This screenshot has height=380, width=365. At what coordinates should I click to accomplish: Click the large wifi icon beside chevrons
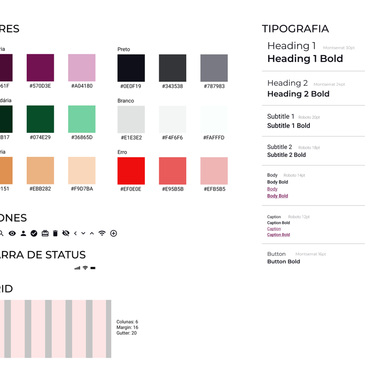click(102, 233)
